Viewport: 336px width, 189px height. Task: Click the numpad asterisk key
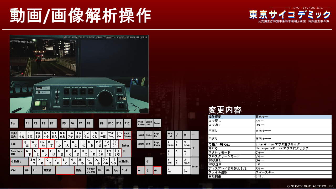tap(187, 135)
